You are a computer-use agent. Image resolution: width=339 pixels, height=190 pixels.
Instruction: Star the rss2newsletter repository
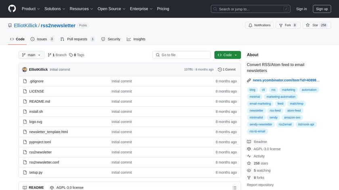tap(316, 25)
